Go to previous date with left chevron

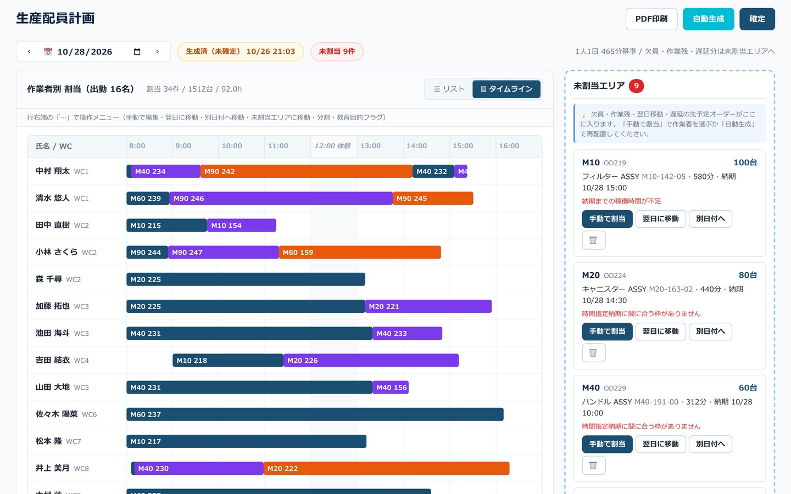click(x=29, y=52)
